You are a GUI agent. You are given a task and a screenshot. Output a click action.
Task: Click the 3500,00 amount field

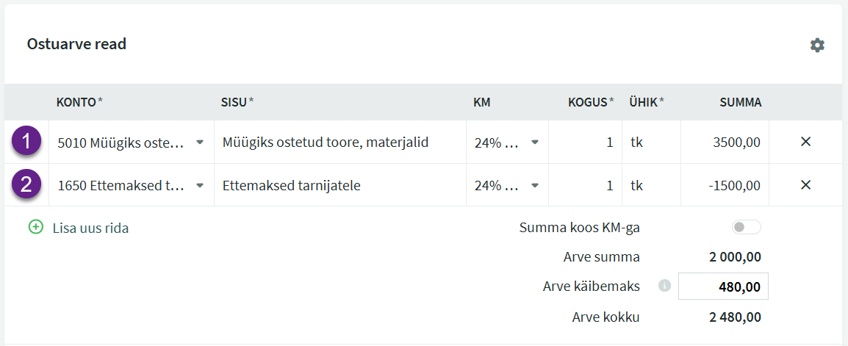click(725, 143)
